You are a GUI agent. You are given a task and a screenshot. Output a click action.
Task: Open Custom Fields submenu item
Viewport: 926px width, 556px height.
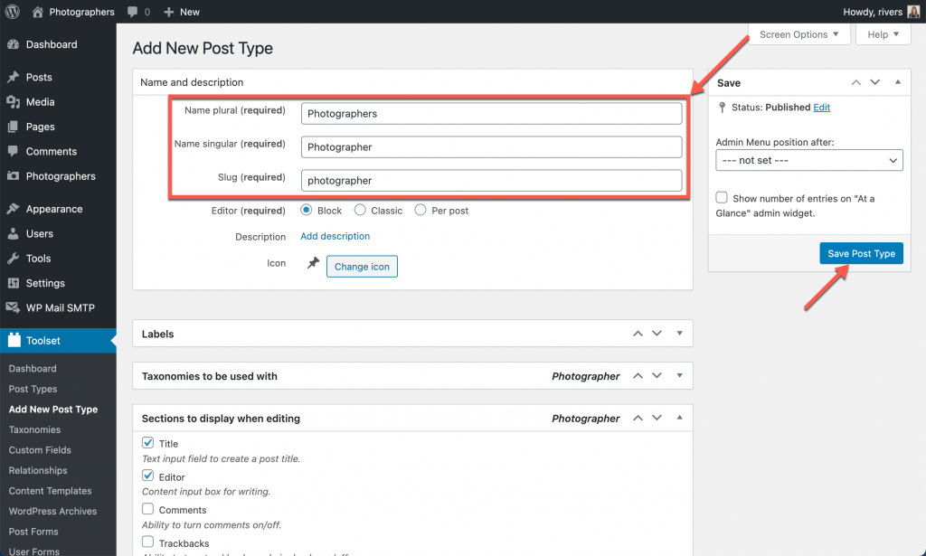click(x=40, y=449)
